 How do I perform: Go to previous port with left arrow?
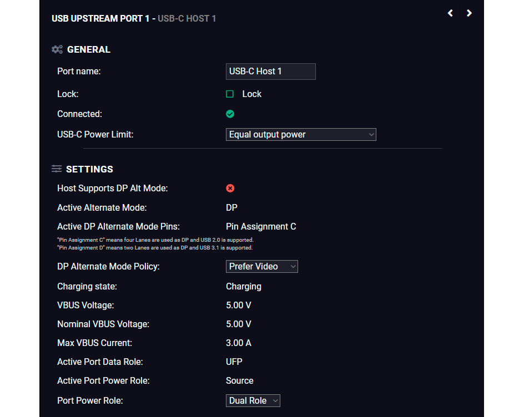coord(450,13)
